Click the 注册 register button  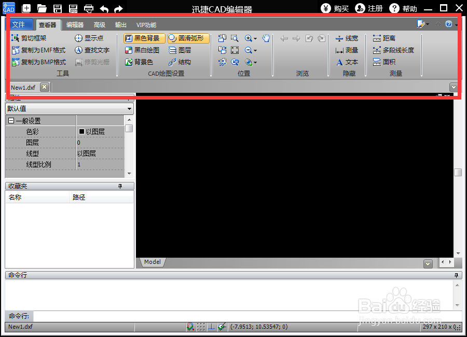[x=369, y=8]
